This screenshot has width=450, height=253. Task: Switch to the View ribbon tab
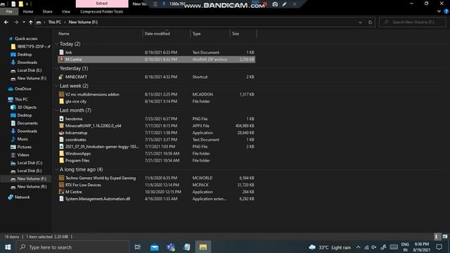pos(65,11)
